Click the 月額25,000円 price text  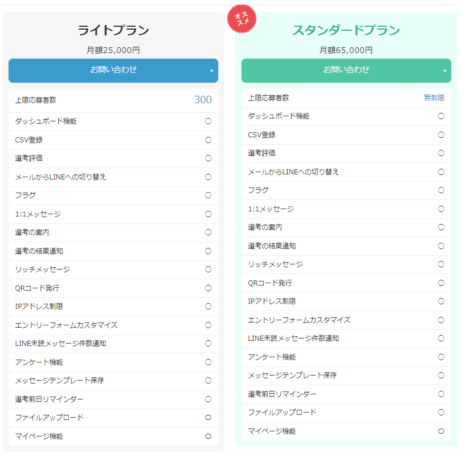113,50
